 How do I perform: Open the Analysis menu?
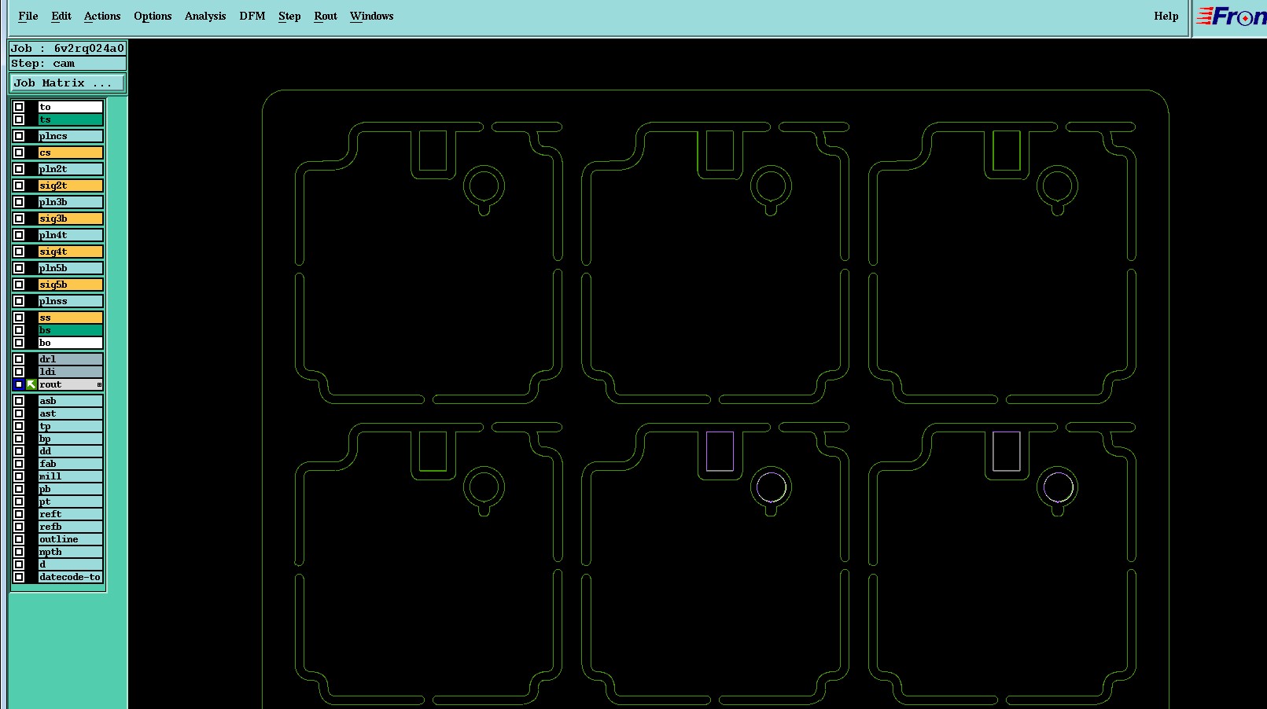(x=205, y=16)
